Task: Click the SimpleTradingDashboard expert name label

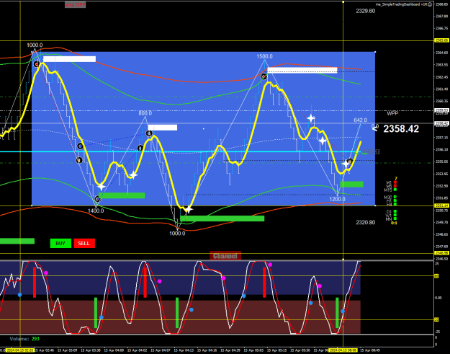Action: pyautogui.click(x=401, y=4)
